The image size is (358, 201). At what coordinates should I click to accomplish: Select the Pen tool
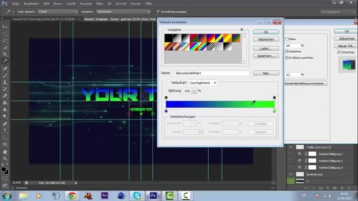click(5, 124)
